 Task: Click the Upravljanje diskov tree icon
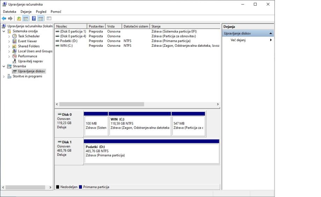pyautogui.click(x=14, y=71)
